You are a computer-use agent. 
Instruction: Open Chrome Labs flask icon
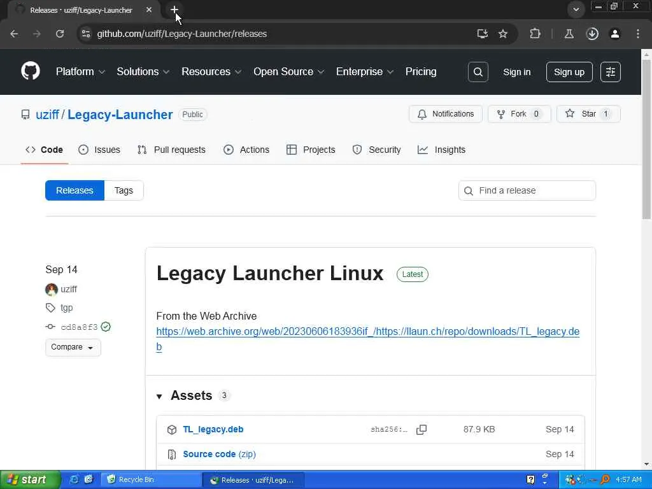click(569, 34)
